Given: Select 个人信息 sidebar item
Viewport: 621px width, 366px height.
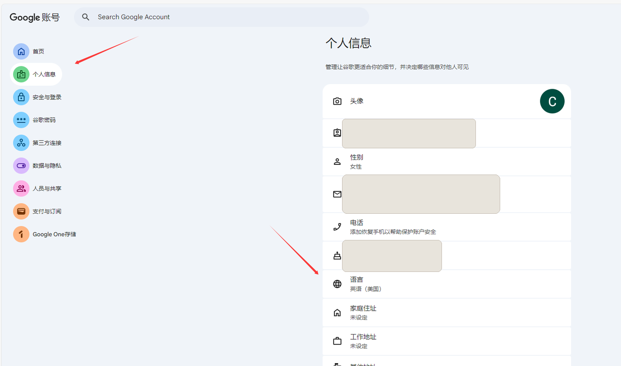Looking at the screenshot, I should 36,74.
